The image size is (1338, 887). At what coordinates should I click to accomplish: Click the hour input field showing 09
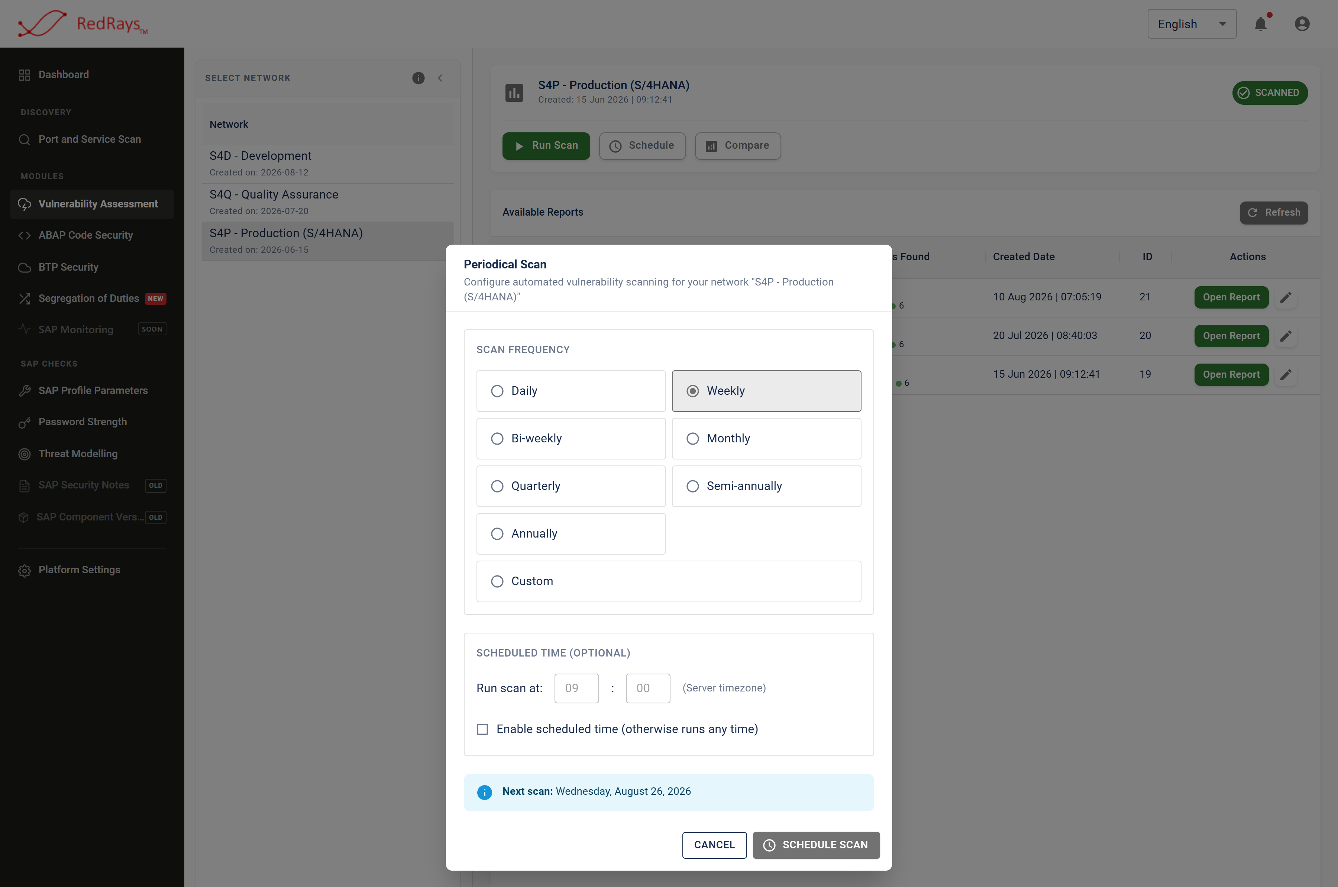tap(576, 688)
